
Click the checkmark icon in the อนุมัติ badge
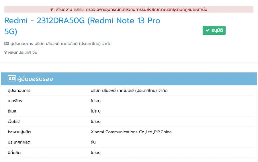[208, 31]
